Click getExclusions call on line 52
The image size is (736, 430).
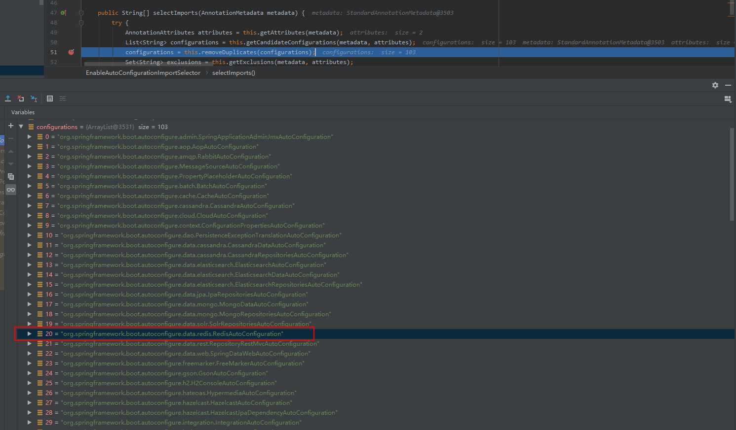251,62
